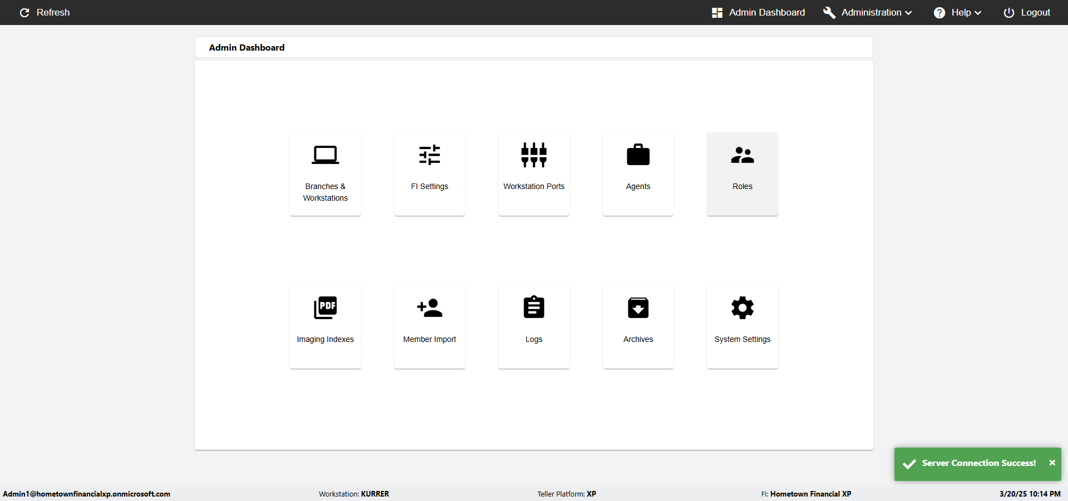Click the Administration wrench icon
1068x501 pixels.
829,12
